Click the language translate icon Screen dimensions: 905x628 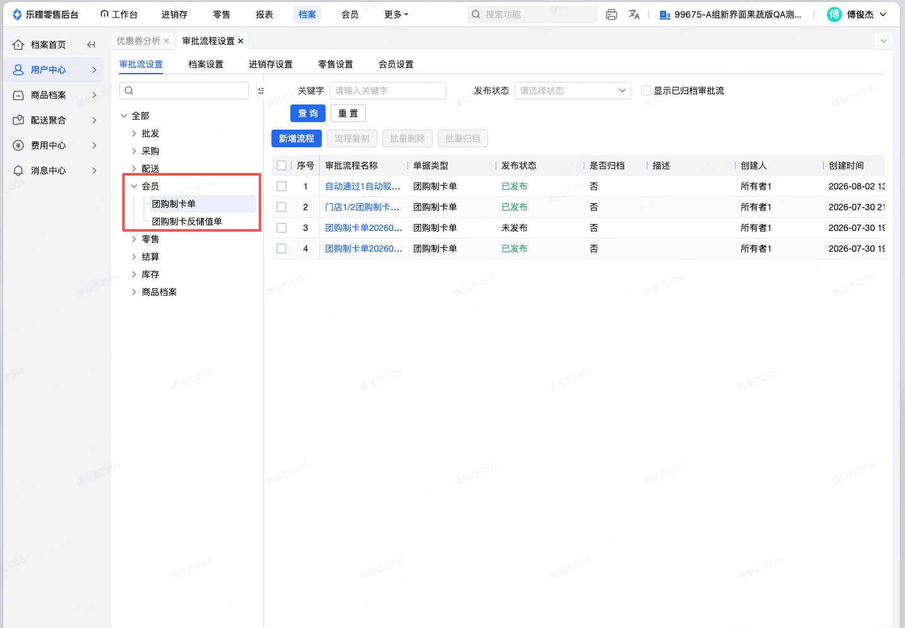634,14
